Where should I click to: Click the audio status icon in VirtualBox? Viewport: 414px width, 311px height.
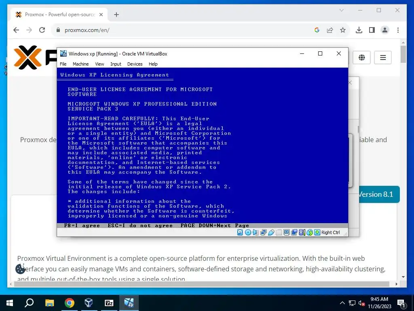point(256,232)
